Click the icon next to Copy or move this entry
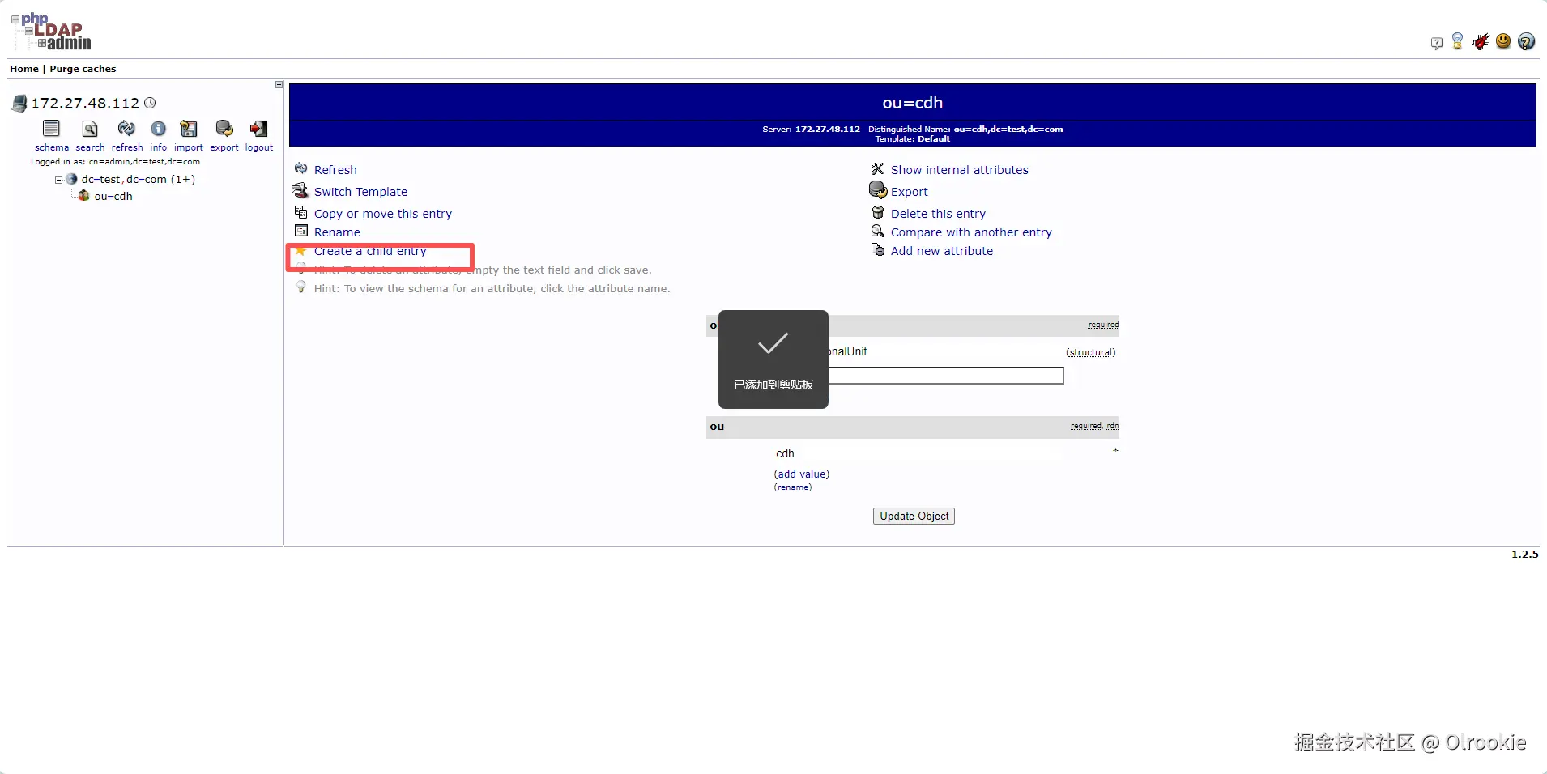 301,213
